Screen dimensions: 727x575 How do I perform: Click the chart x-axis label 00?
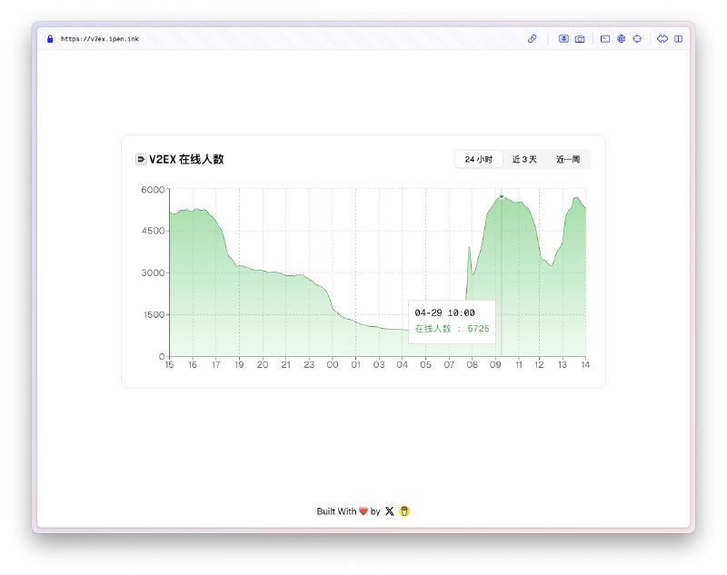[333, 365]
